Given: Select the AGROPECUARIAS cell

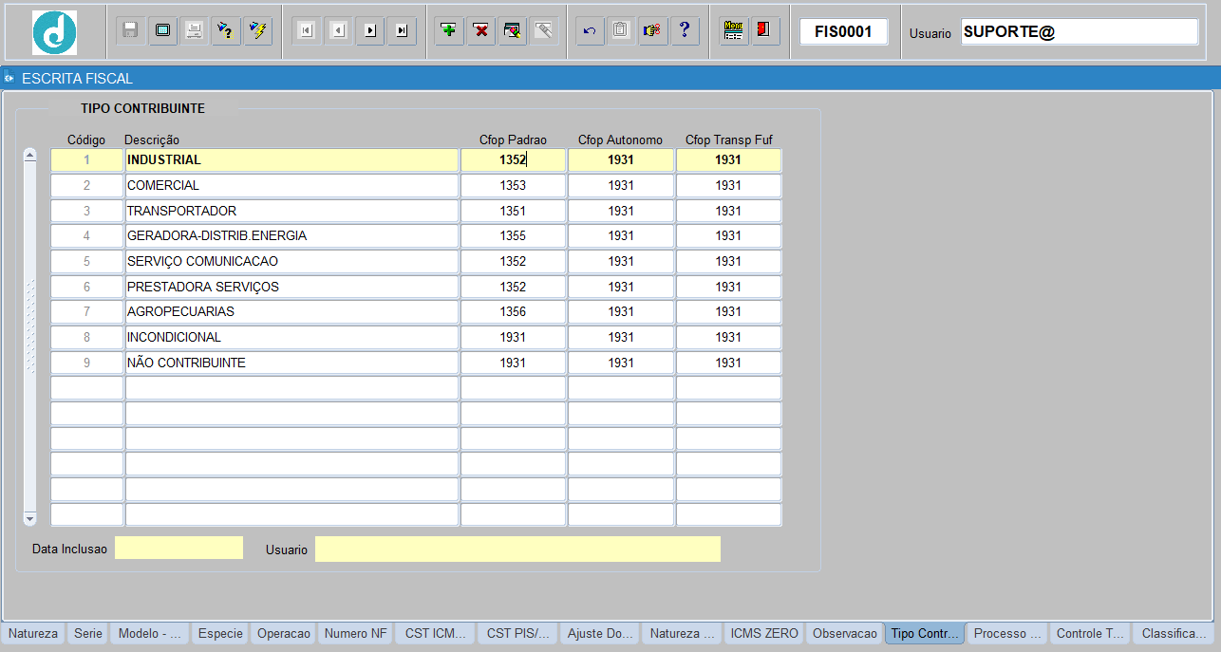Looking at the screenshot, I should click(x=291, y=312).
